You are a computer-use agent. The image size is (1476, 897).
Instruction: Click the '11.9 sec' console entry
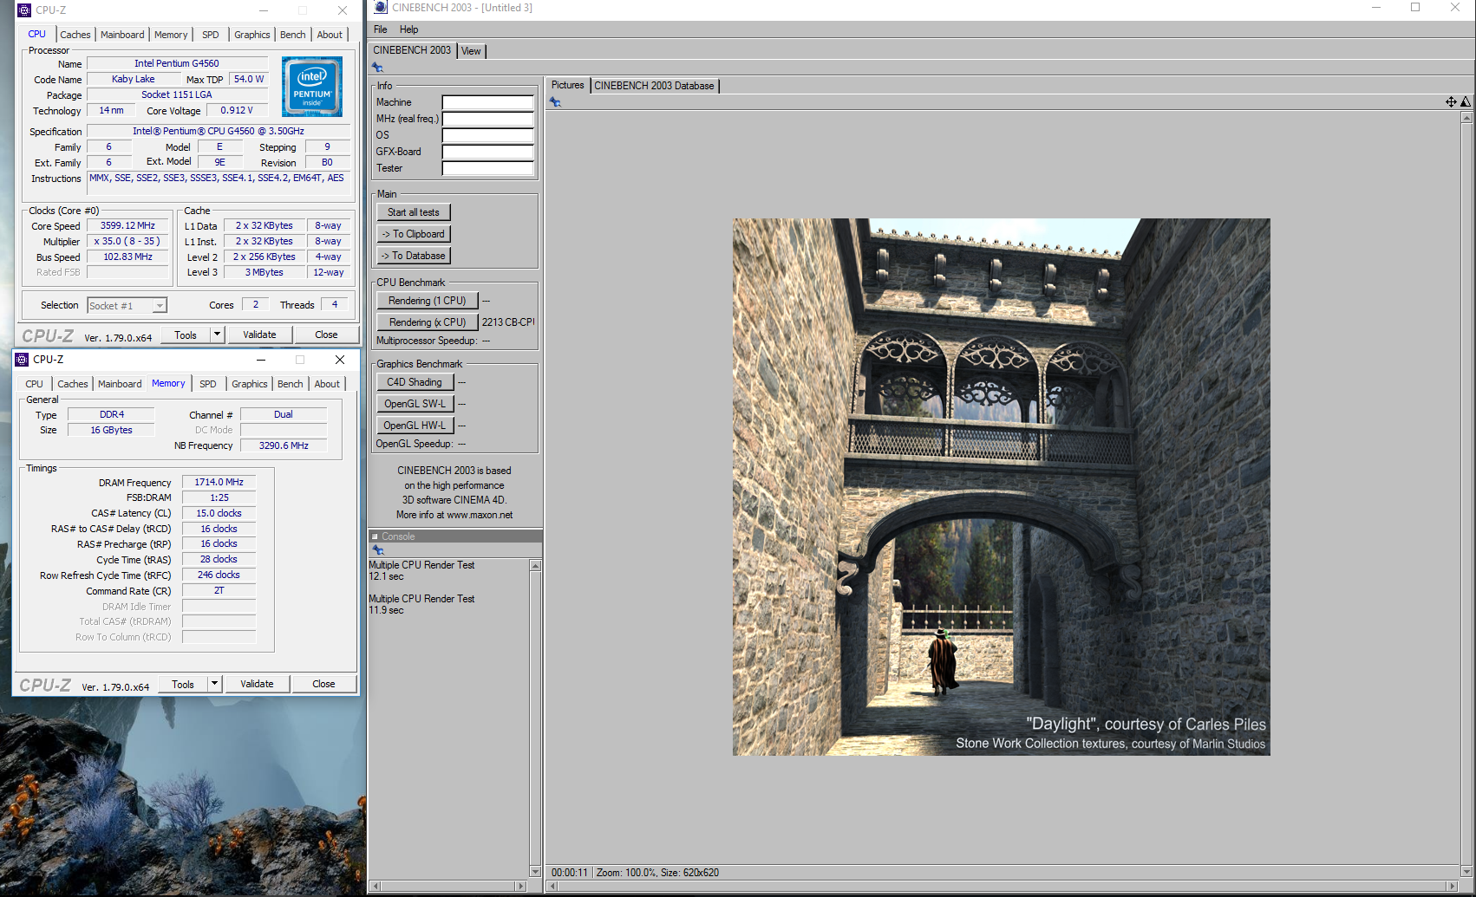(386, 610)
